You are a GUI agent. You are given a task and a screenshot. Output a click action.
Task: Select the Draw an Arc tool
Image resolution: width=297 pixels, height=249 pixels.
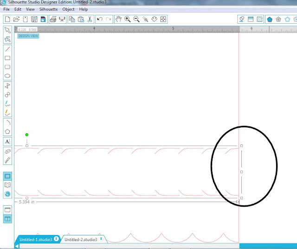[x=7, y=123]
